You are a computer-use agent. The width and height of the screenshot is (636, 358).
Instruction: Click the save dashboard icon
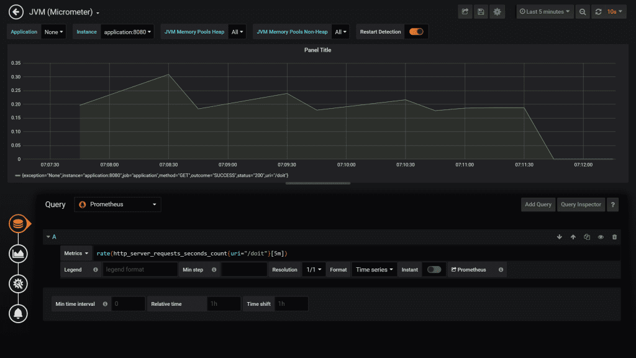481,12
